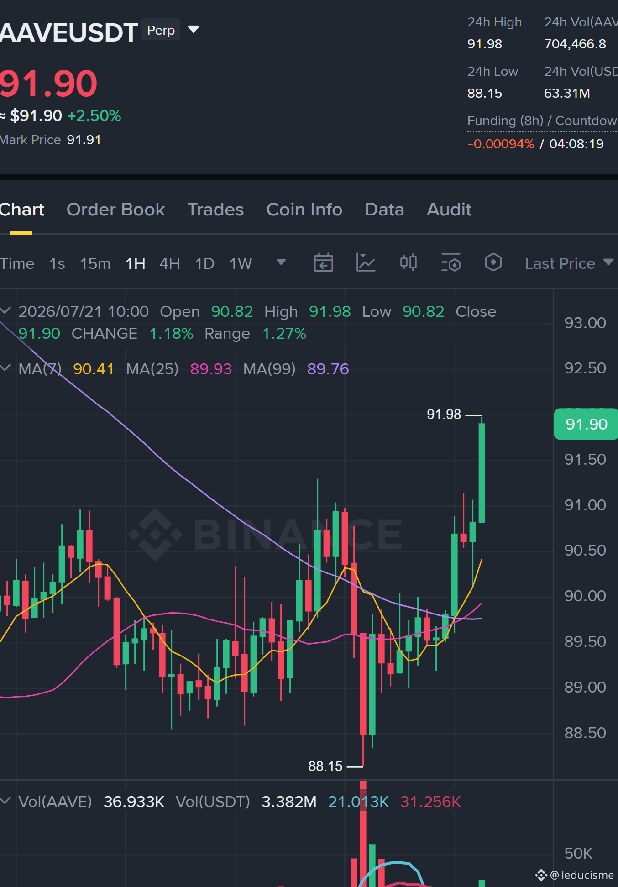Open the chart display settings icon
The image size is (618, 887).
pyautogui.click(x=451, y=262)
